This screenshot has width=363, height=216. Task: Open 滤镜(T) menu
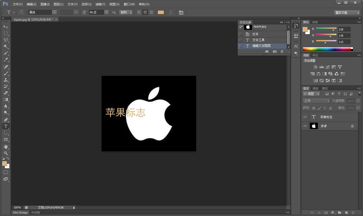[x=100, y=4]
